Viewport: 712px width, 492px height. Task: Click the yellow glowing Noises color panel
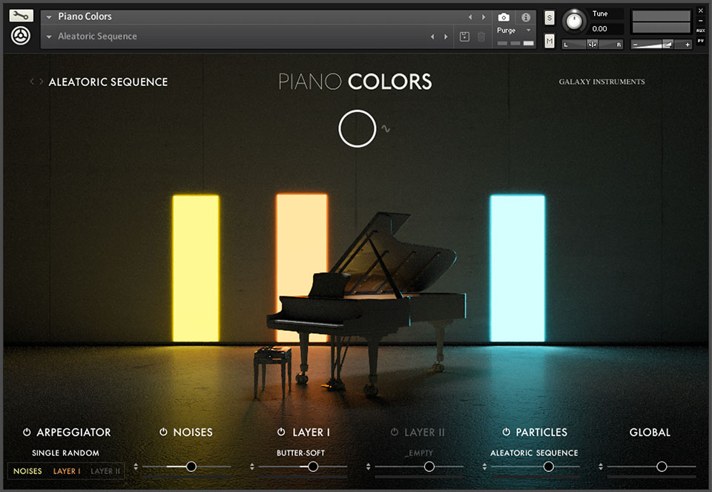[x=196, y=268]
